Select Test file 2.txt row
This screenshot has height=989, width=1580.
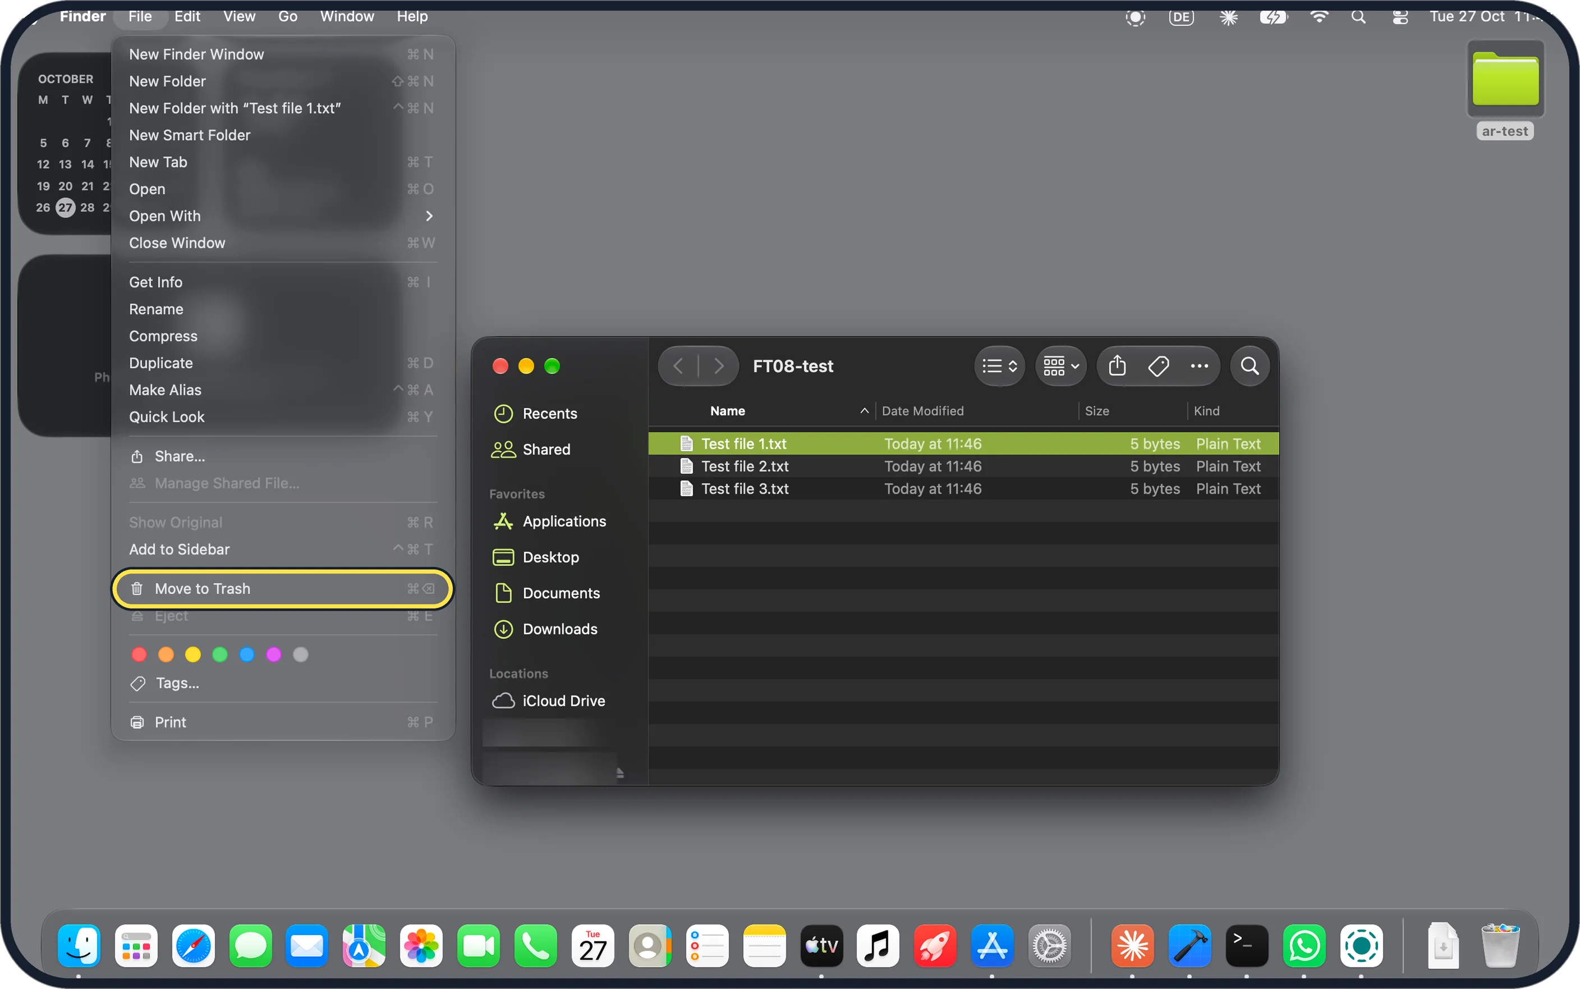point(963,466)
